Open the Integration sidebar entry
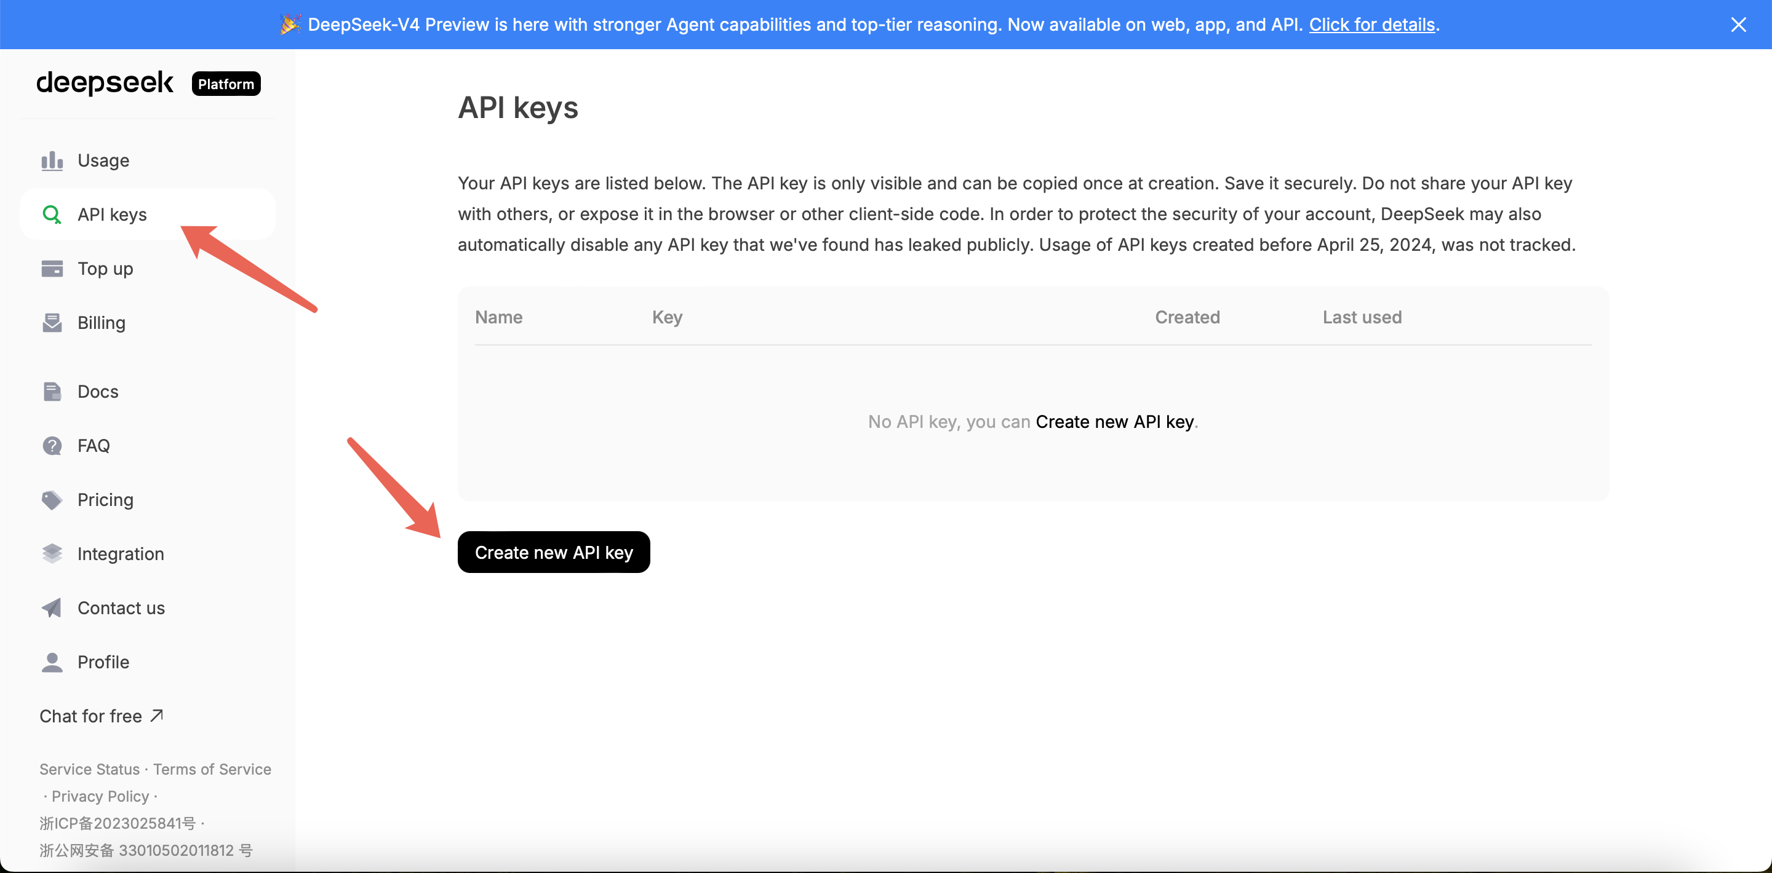Viewport: 1772px width, 873px height. coord(147,554)
